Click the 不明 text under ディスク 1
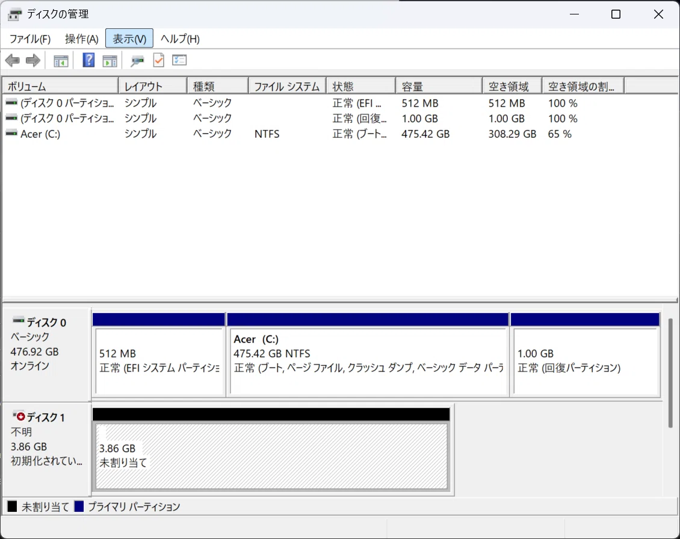This screenshot has height=539, width=680. click(x=21, y=432)
